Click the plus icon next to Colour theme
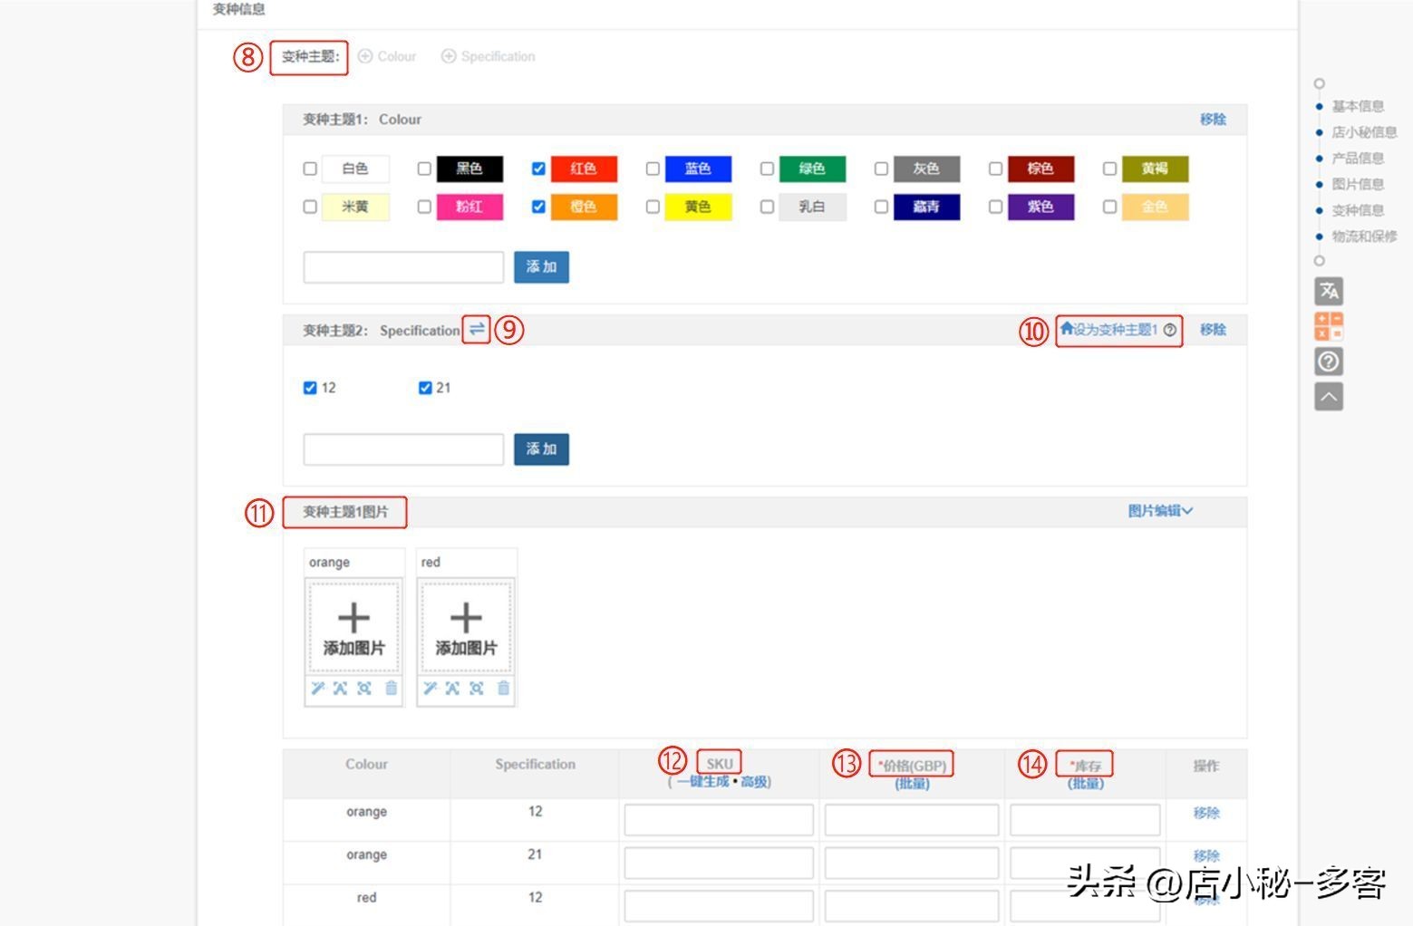This screenshot has width=1413, height=926. tap(365, 56)
